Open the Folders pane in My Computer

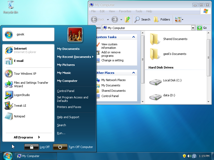coord(162,19)
